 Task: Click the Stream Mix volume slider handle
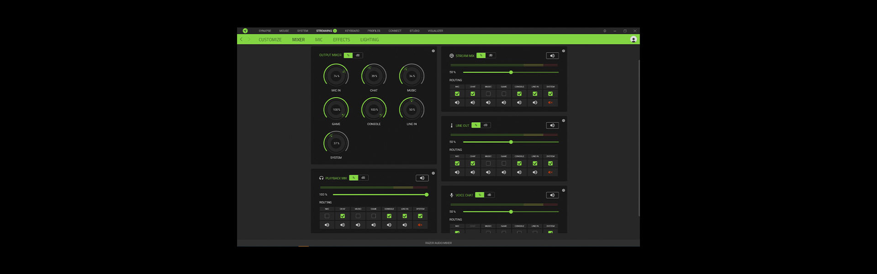coord(511,72)
